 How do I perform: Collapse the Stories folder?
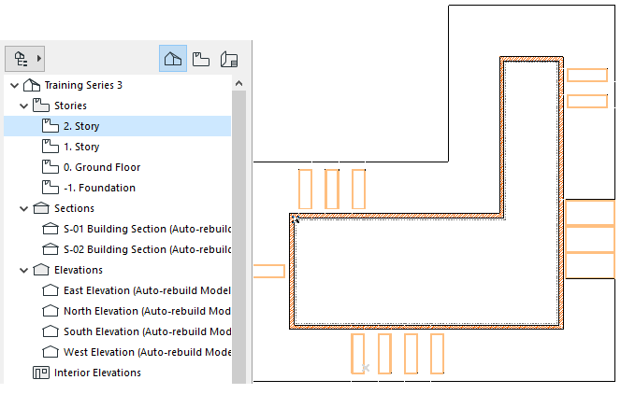[x=24, y=106]
